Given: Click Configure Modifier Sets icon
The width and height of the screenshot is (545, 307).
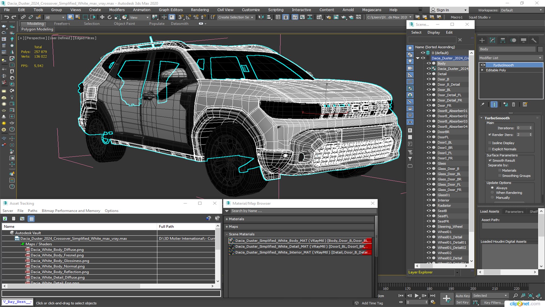Looking at the screenshot, I should 525,105.
